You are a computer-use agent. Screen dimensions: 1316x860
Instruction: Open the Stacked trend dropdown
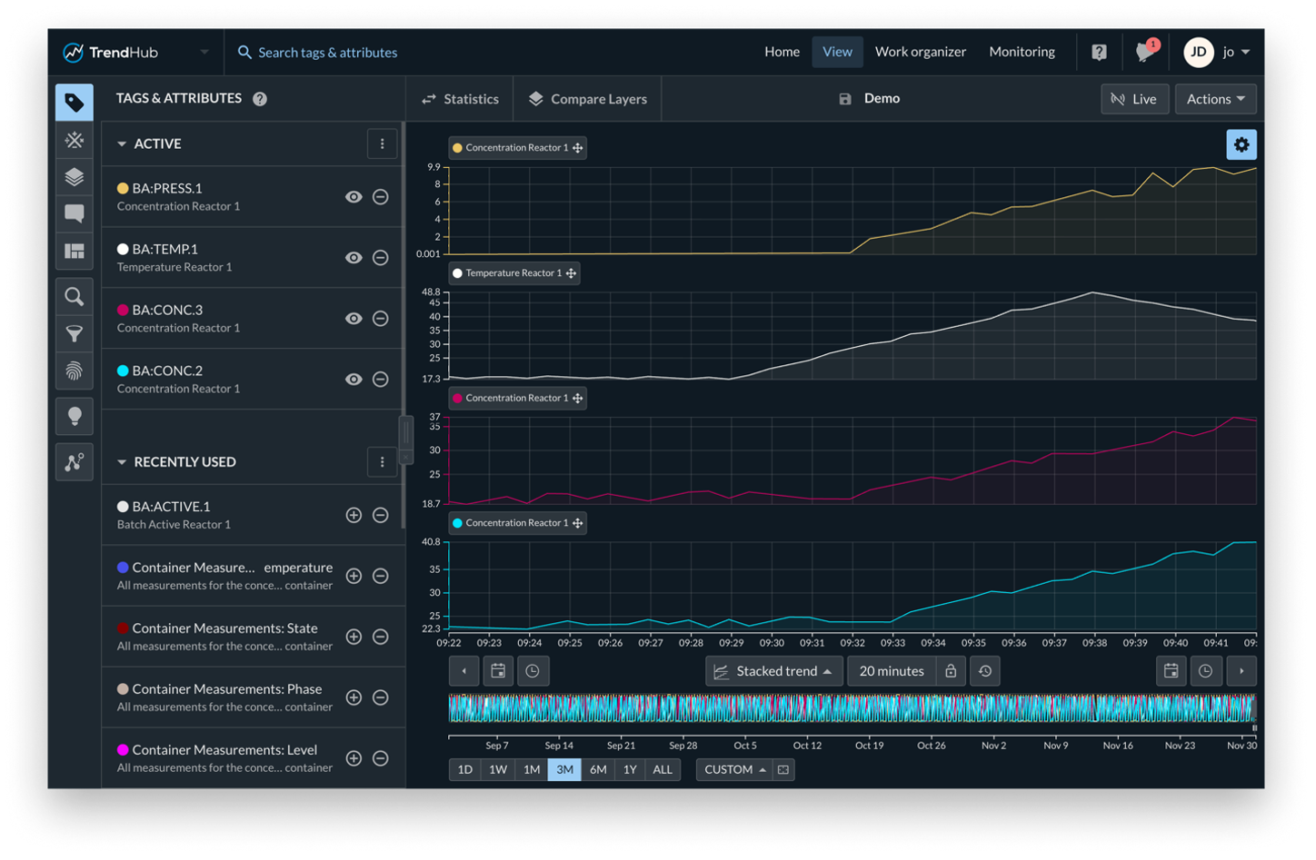tap(773, 671)
